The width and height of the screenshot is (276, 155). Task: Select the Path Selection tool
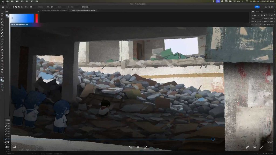2,64
